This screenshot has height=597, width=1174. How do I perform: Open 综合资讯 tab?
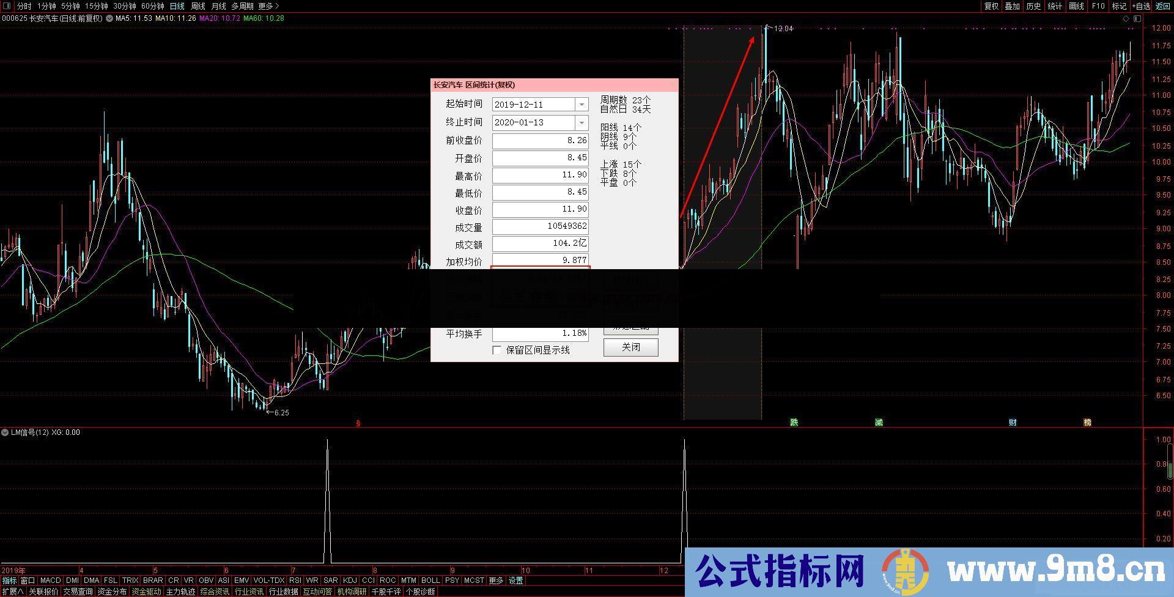[x=215, y=591]
